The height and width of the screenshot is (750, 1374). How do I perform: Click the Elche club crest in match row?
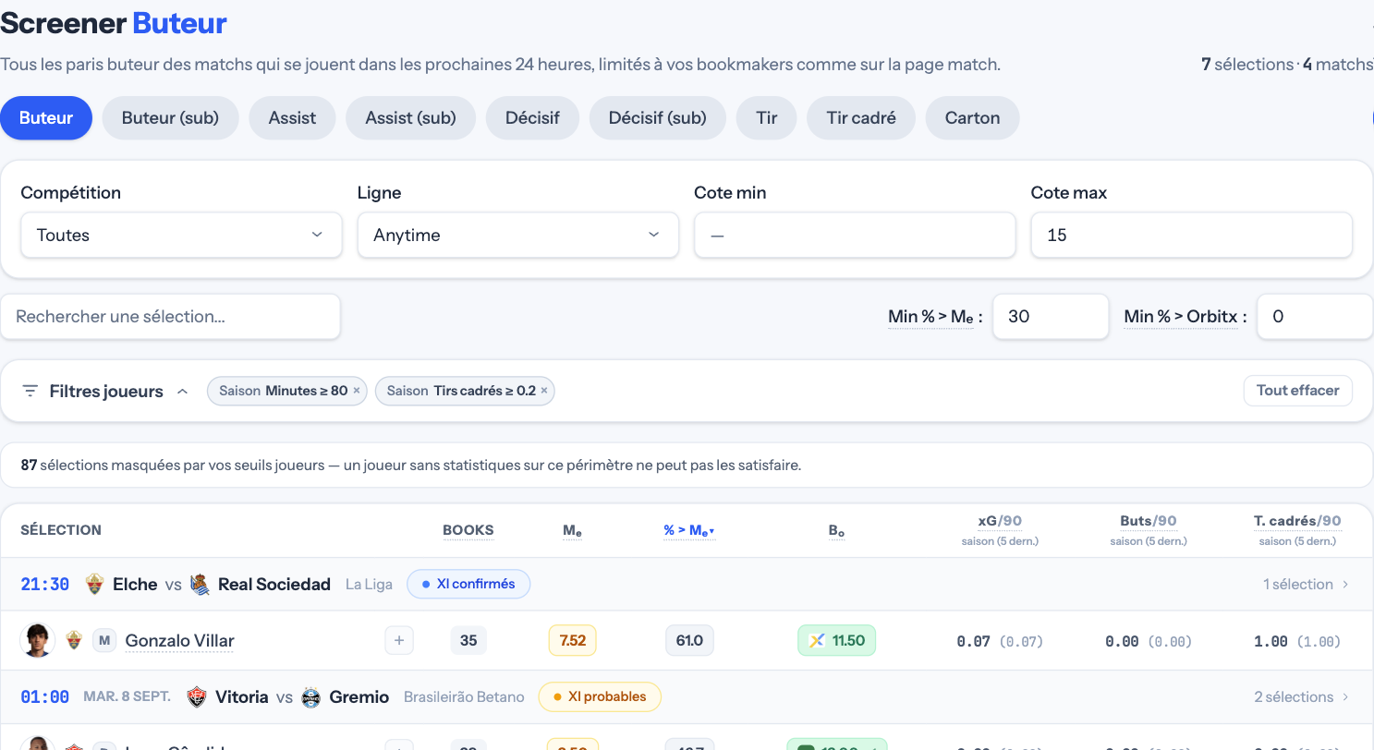coord(94,585)
